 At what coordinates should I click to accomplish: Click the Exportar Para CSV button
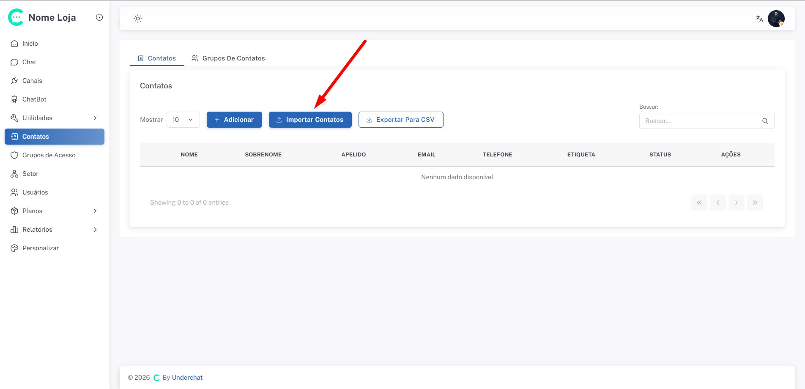400,120
